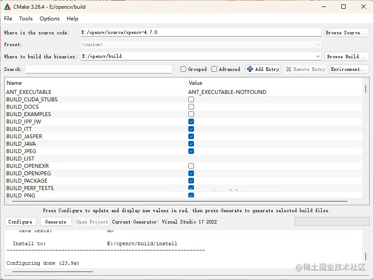Image resolution: width=374 pixels, height=280 pixels.
Task: Select the BUILD_JASPER row name
Action: [x=24, y=137]
